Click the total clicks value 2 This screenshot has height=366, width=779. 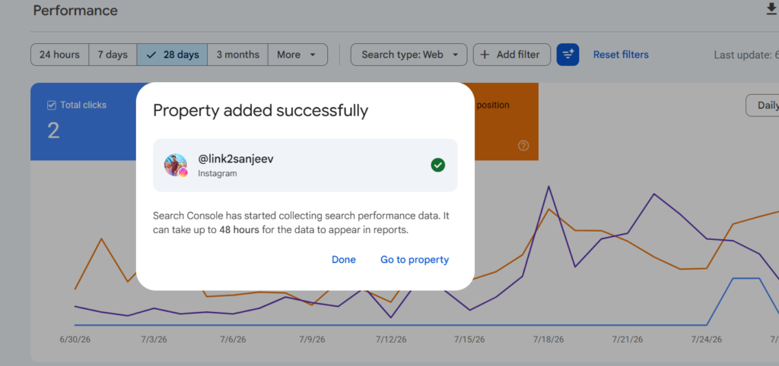pos(53,131)
